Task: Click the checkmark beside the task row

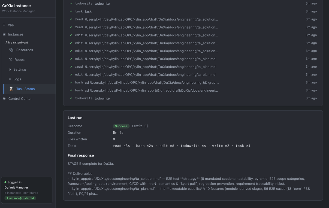Action: coord(71,11)
